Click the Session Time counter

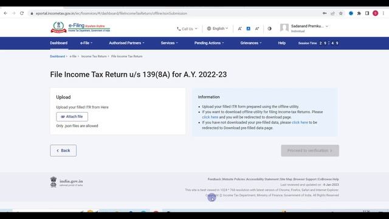tap(318, 43)
